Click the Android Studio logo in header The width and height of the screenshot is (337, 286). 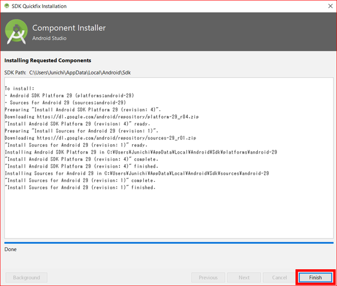pos(16,31)
